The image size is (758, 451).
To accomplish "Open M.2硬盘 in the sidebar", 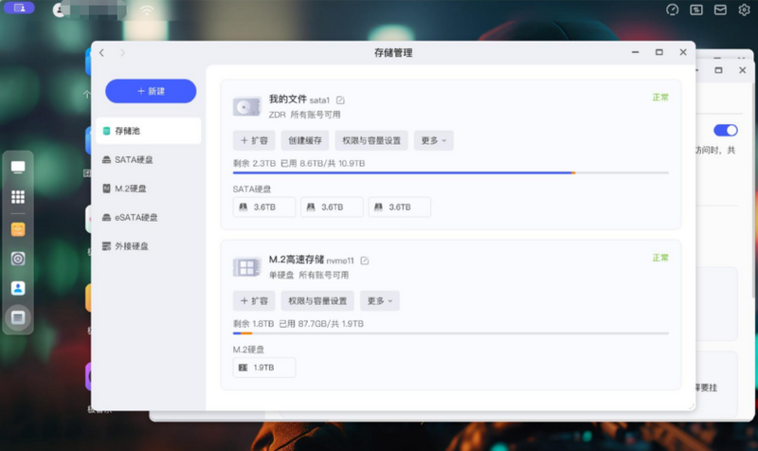I will click(149, 189).
